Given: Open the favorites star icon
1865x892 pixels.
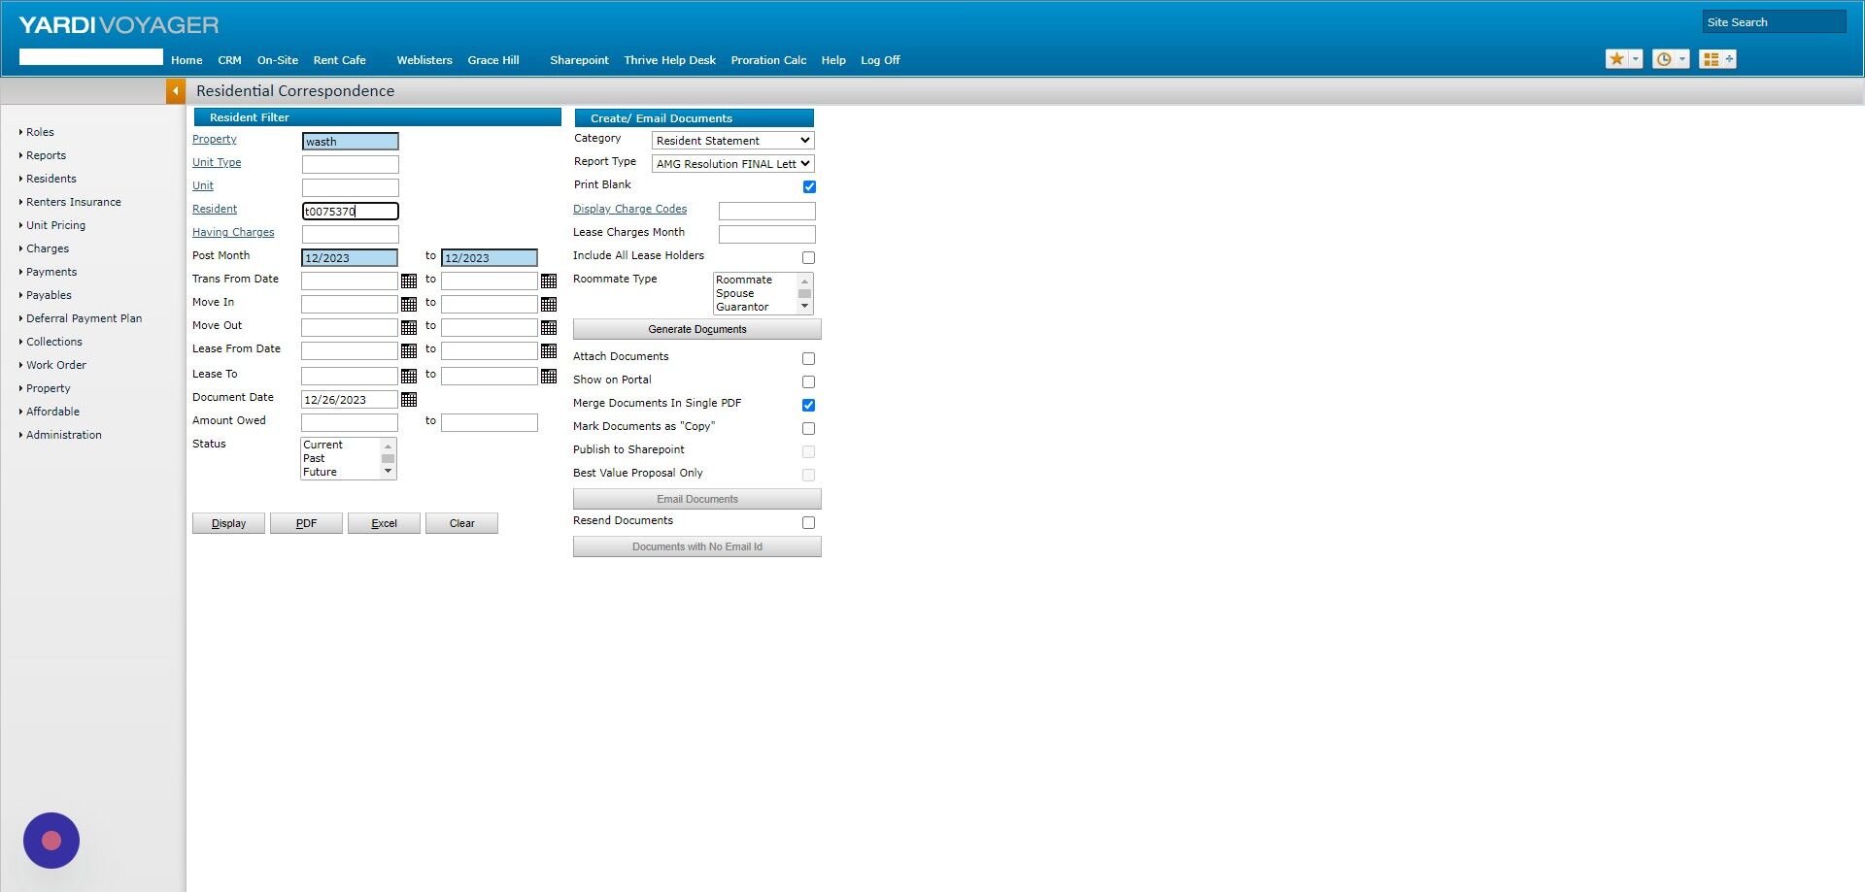Looking at the screenshot, I should click(1616, 59).
